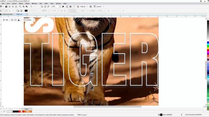Click the white outline swatch in status bar
This screenshot has height=117, width=209.
tap(184, 115)
